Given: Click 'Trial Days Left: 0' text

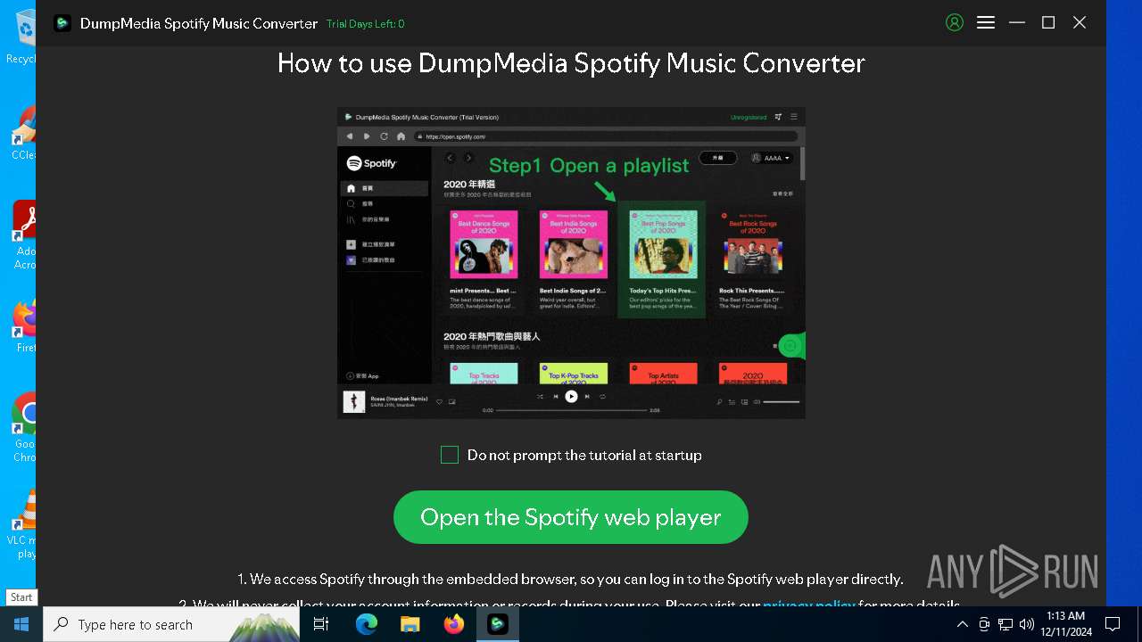Looking at the screenshot, I should point(366,24).
